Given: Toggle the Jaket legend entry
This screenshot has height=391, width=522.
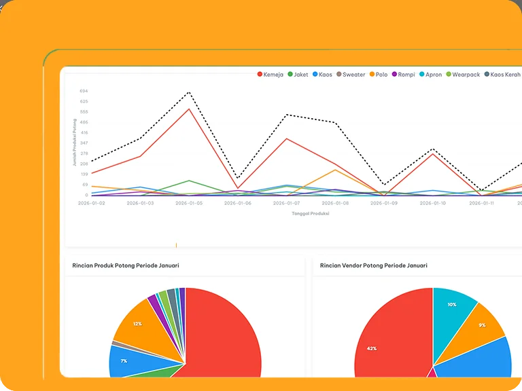Looking at the screenshot, I should point(298,75).
